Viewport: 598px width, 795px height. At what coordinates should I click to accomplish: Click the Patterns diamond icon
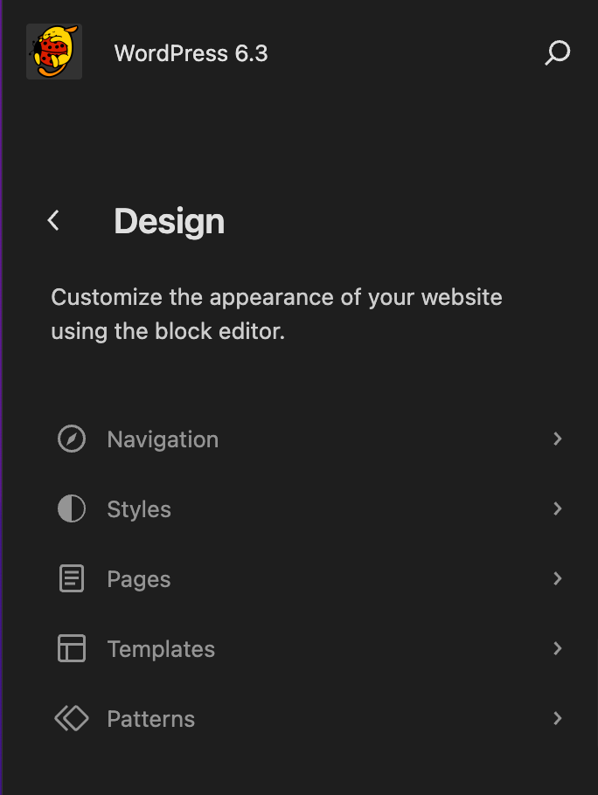[x=72, y=718]
